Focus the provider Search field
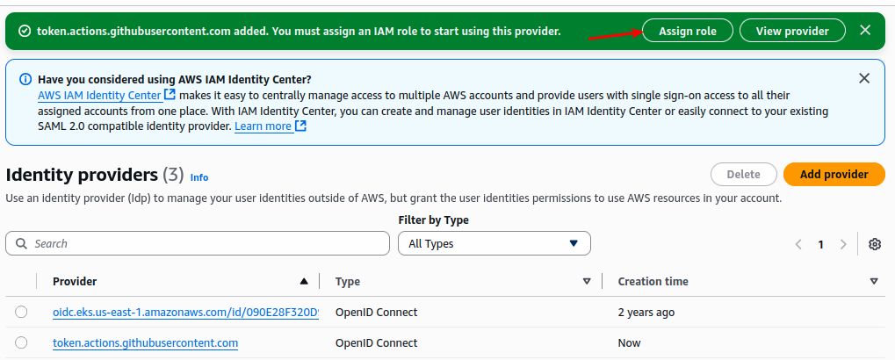The image size is (895, 360). coord(198,243)
